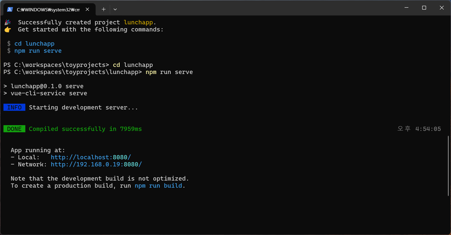The width and height of the screenshot is (451, 235).
Task: Minimize the terminal window
Action: click(x=406, y=8)
